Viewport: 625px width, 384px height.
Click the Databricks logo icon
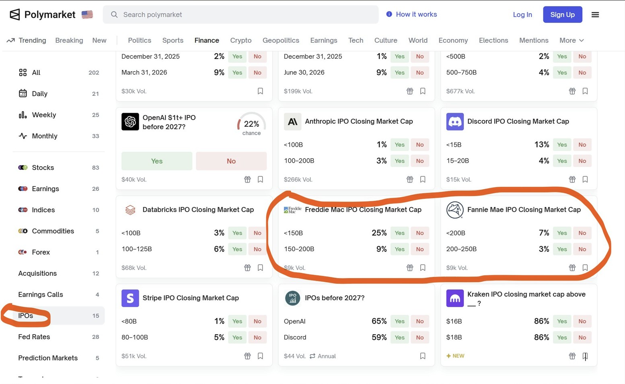(130, 210)
